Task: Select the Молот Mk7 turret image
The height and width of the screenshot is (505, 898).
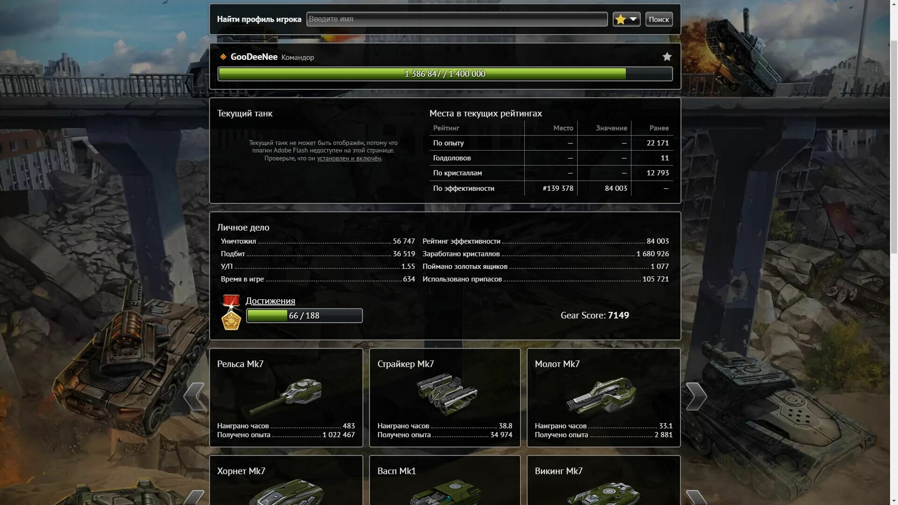Action: pos(601,396)
